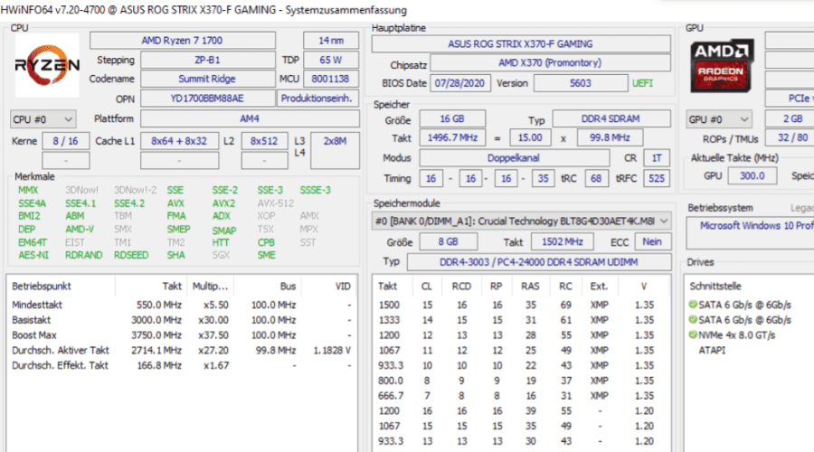
Task: Select the Basistakt row
Action: coord(182,320)
